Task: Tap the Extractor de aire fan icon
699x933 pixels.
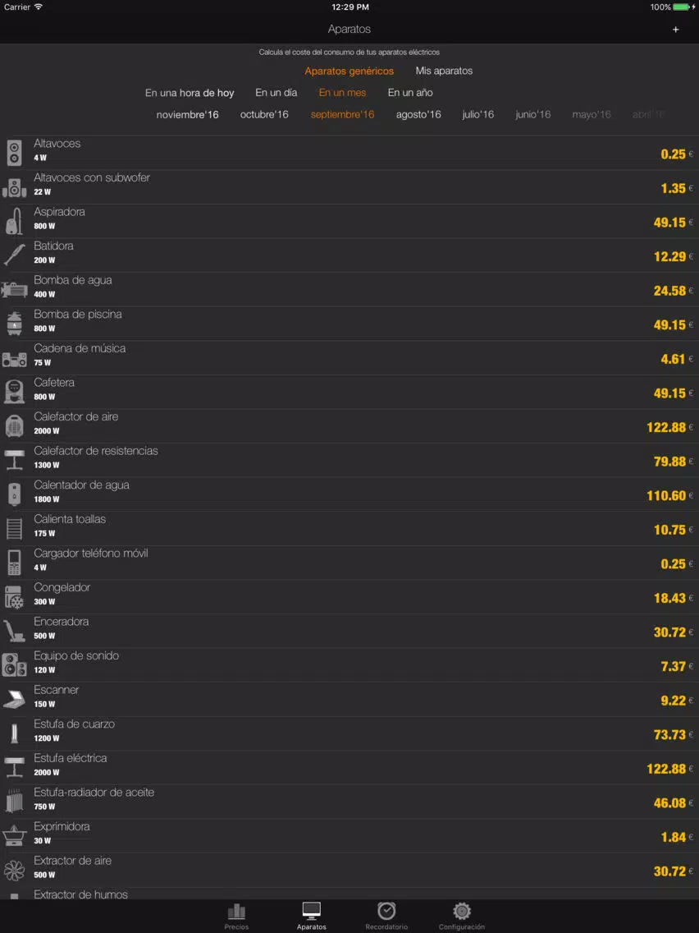Action: pos(15,871)
